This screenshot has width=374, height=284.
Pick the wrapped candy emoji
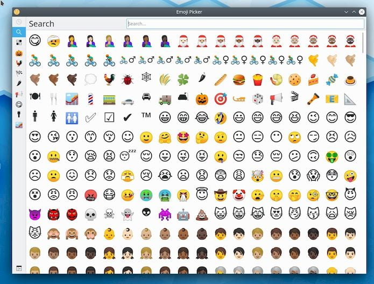pyautogui.click(x=332, y=80)
